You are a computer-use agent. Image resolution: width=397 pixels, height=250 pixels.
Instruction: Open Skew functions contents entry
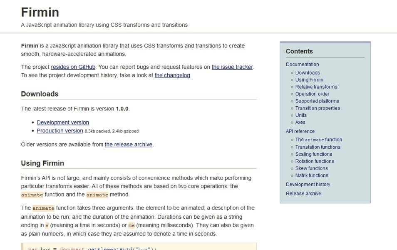[x=311, y=168]
